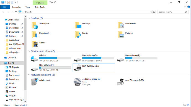Image resolution: width=191 pixels, height=107 pixels.
Task: Select the OS (C:) drive icon
Action: click(x=34, y=59)
